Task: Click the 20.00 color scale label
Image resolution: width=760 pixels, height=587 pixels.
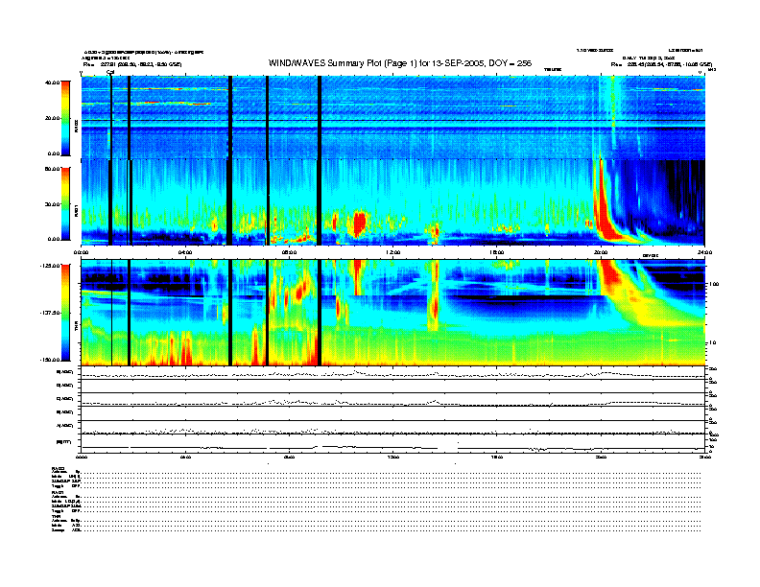Action: [53, 118]
